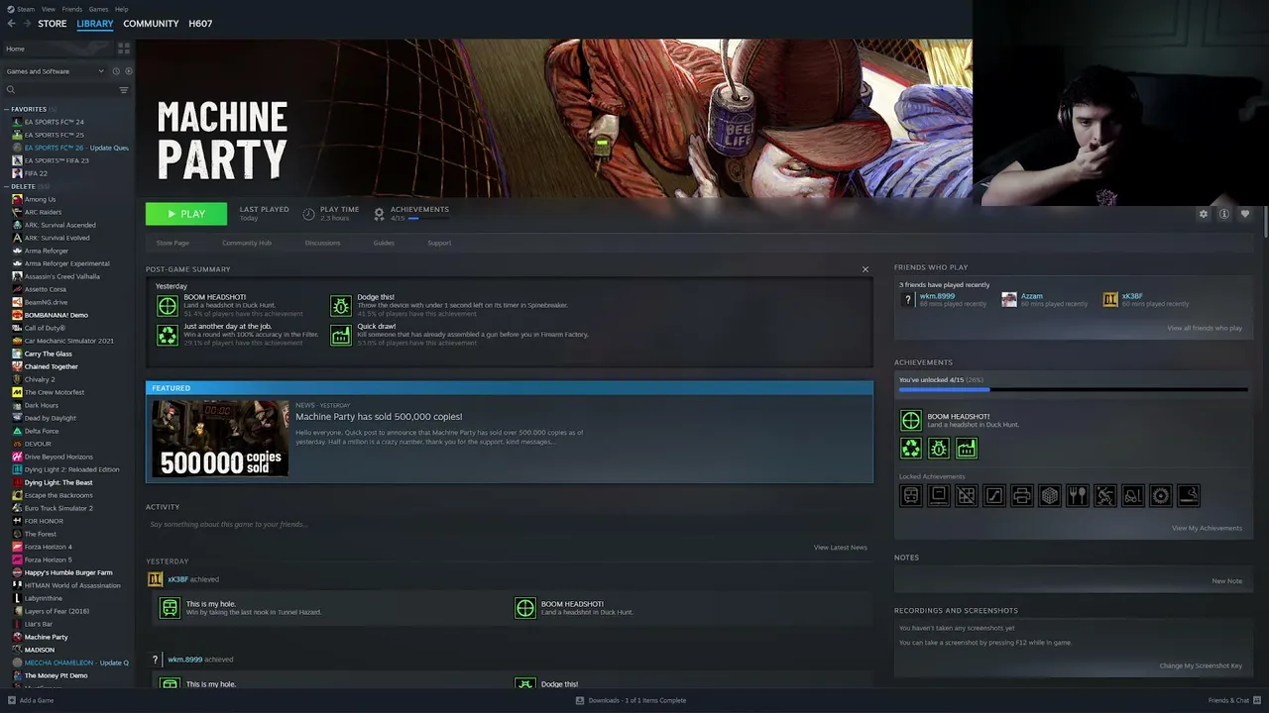Image resolution: width=1269 pixels, height=713 pixels.
Task: Open the View menu
Action: pos(49,9)
